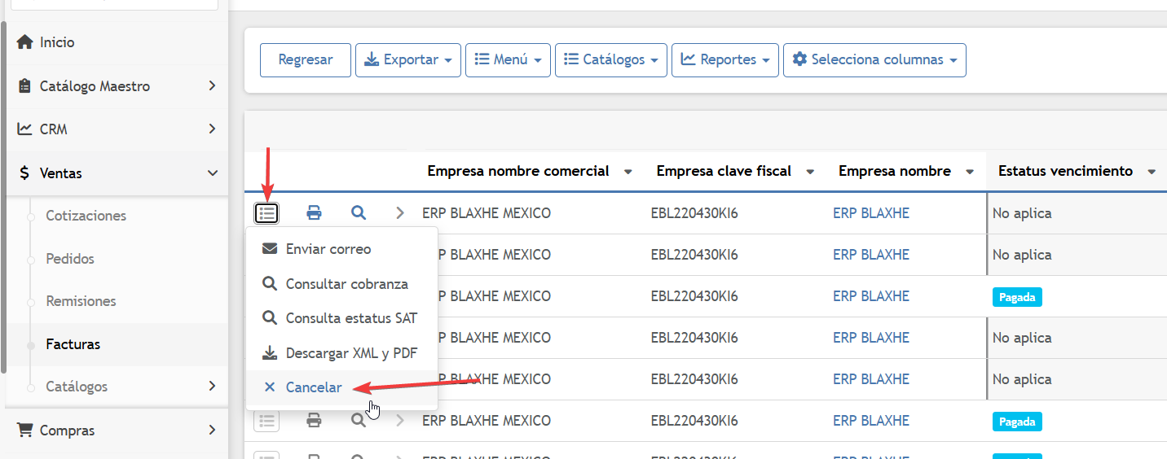Open the Reportes dropdown
The height and width of the screenshot is (459, 1167).
coord(725,60)
